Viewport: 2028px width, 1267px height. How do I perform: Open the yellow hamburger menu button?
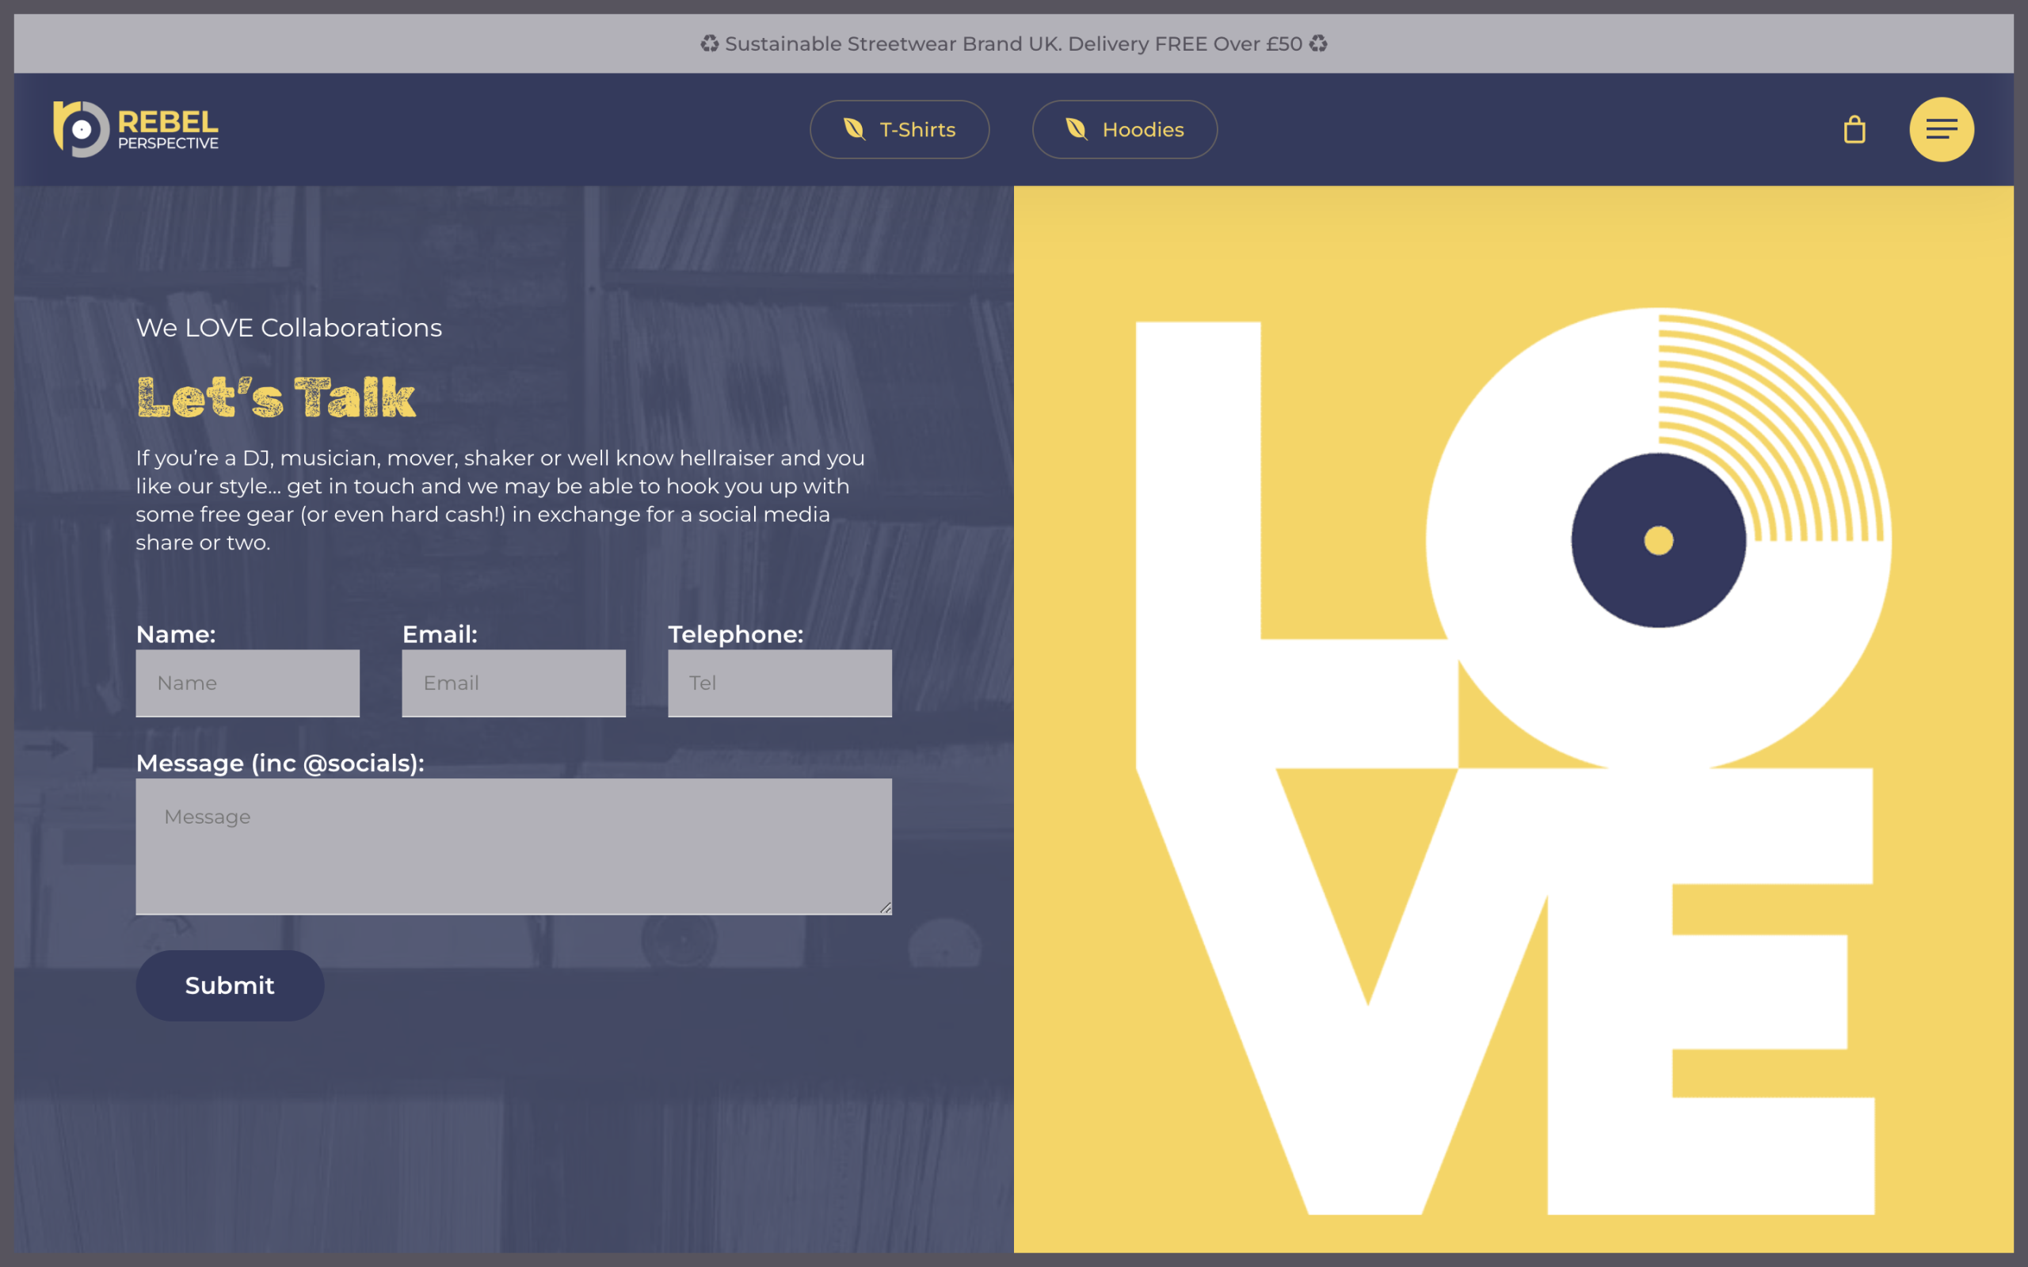(x=1941, y=130)
